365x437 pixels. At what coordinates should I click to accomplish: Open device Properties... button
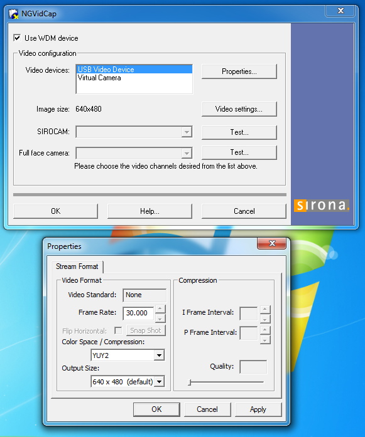pyautogui.click(x=239, y=71)
